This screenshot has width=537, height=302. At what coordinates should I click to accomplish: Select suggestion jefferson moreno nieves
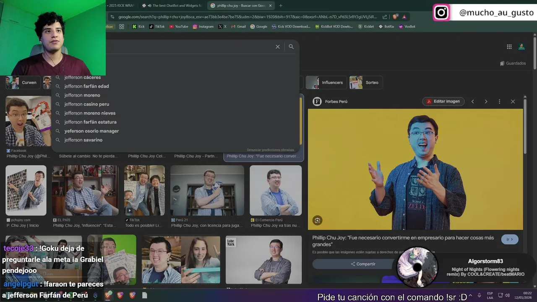click(x=176, y=113)
